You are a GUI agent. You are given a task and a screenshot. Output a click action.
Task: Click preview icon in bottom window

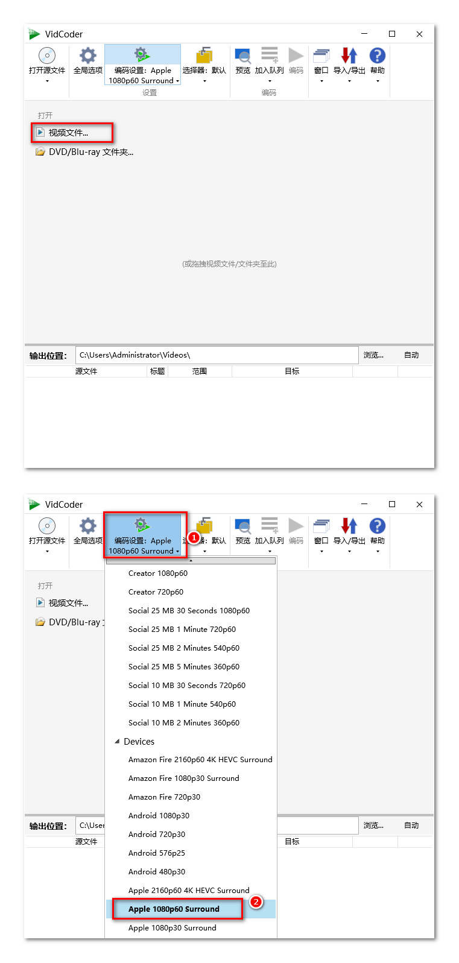pos(243,526)
